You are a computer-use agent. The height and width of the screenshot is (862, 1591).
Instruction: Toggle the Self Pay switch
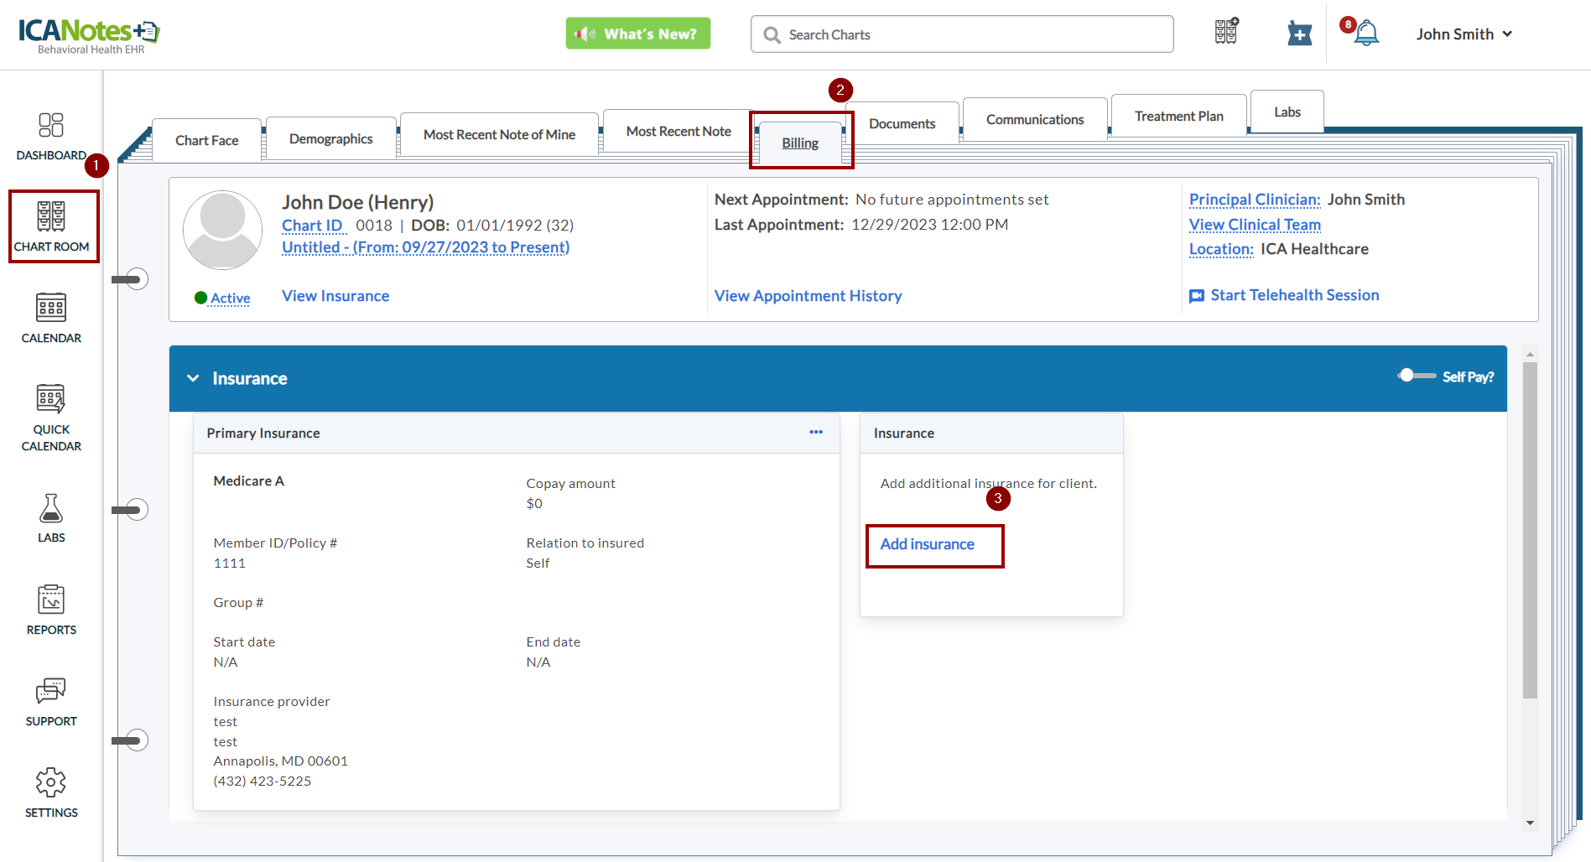coord(1416,376)
